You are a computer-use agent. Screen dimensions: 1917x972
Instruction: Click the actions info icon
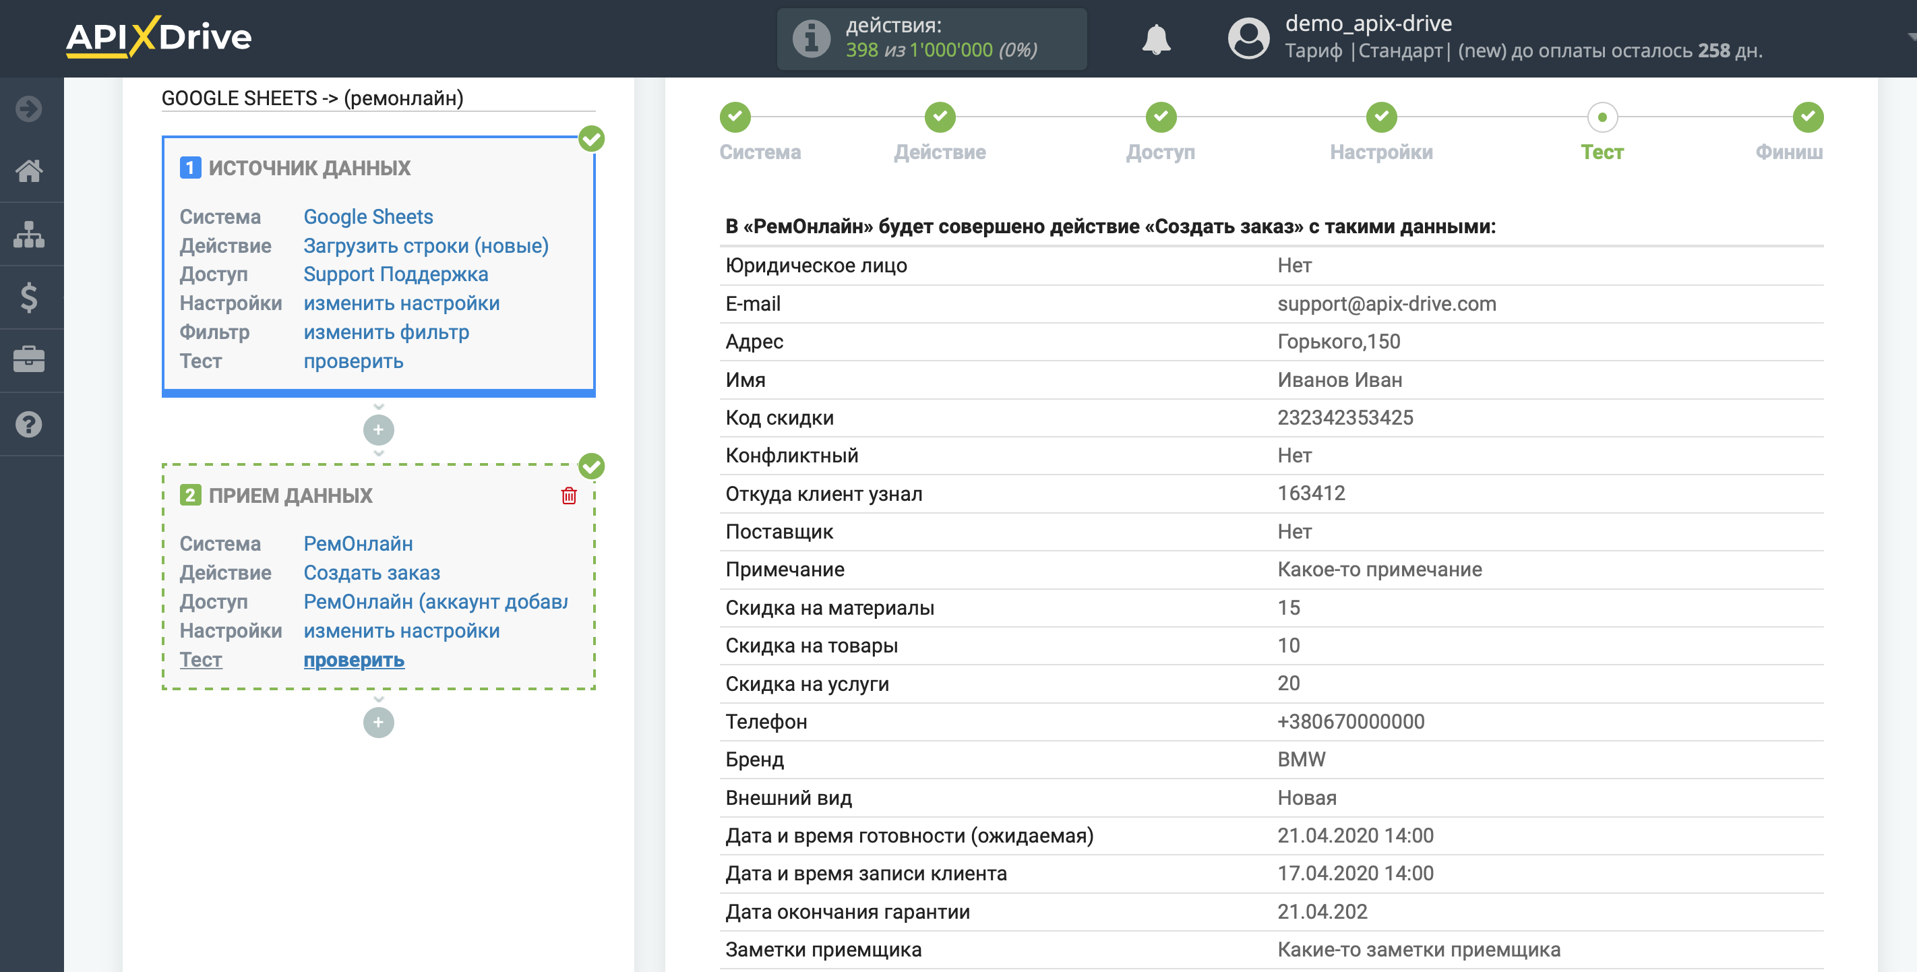pyautogui.click(x=811, y=38)
